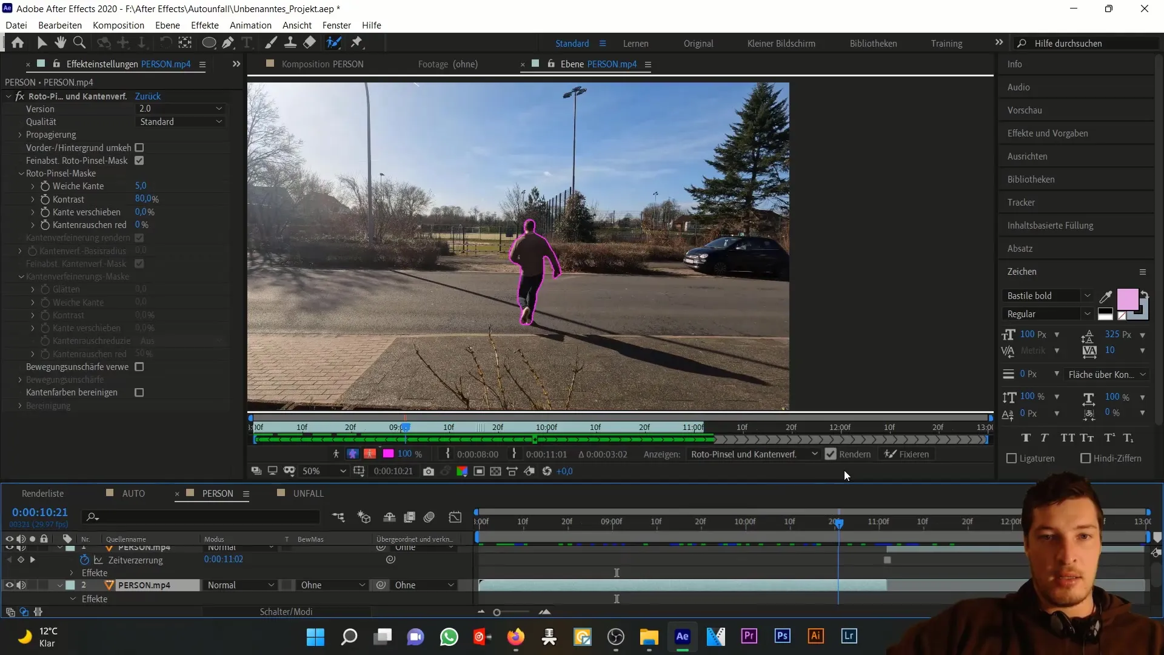Toggle Vorder-/Hintergrund umkehren checkbox
The image size is (1164, 655).
139,147
